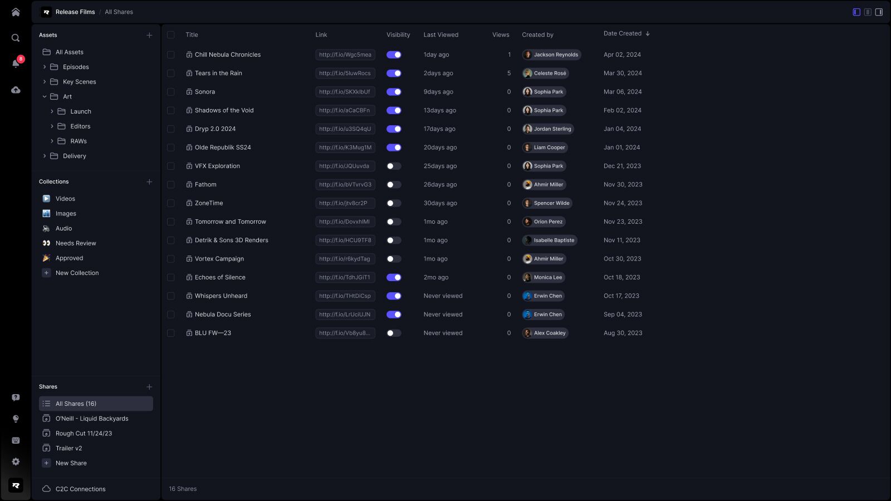The width and height of the screenshot is (891, 501).
Task: Open the Settings gear icon
Action: [15, 461]
